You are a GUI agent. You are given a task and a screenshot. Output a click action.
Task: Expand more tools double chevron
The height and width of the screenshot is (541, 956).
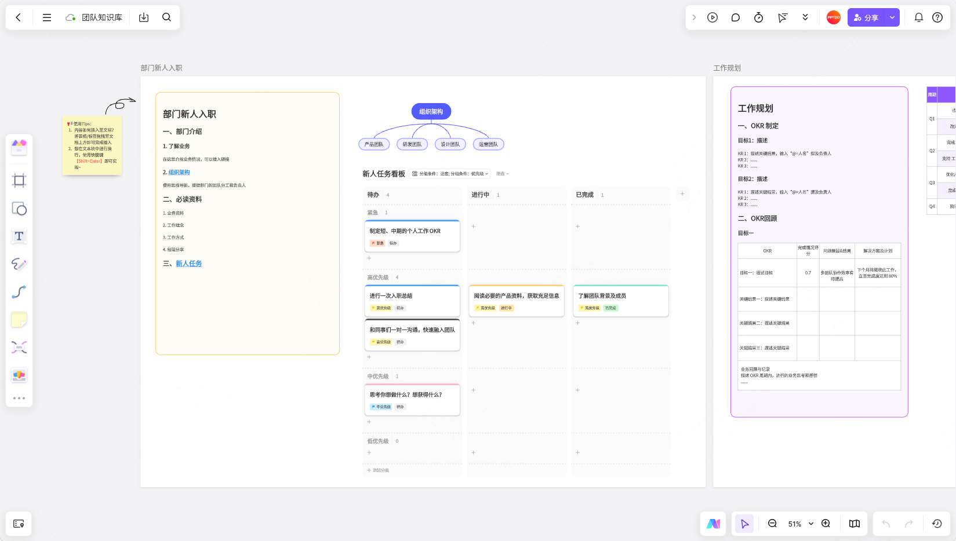tap(805, 17)
